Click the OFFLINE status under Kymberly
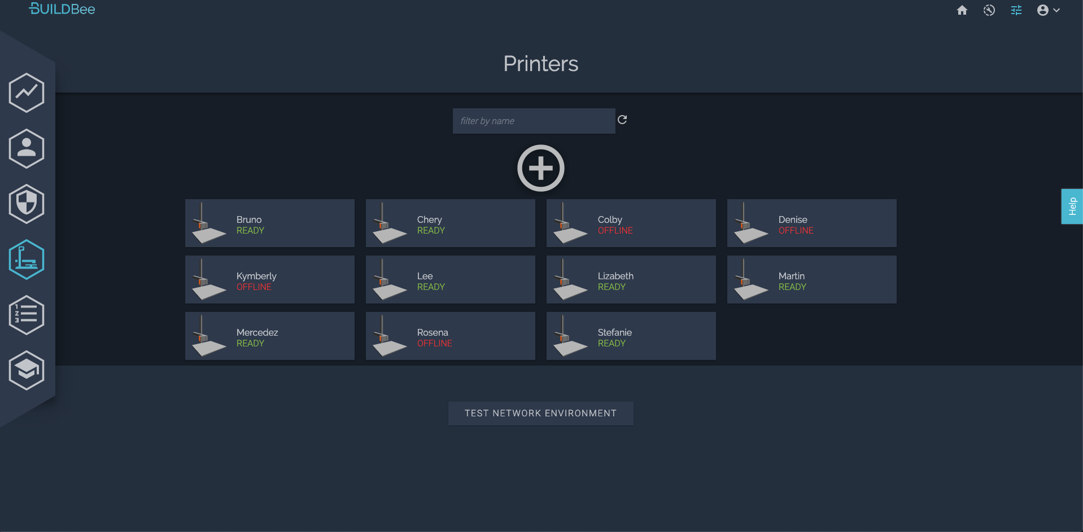The height and width of the screenshot is (532, 1083). [x=254, y=287]
